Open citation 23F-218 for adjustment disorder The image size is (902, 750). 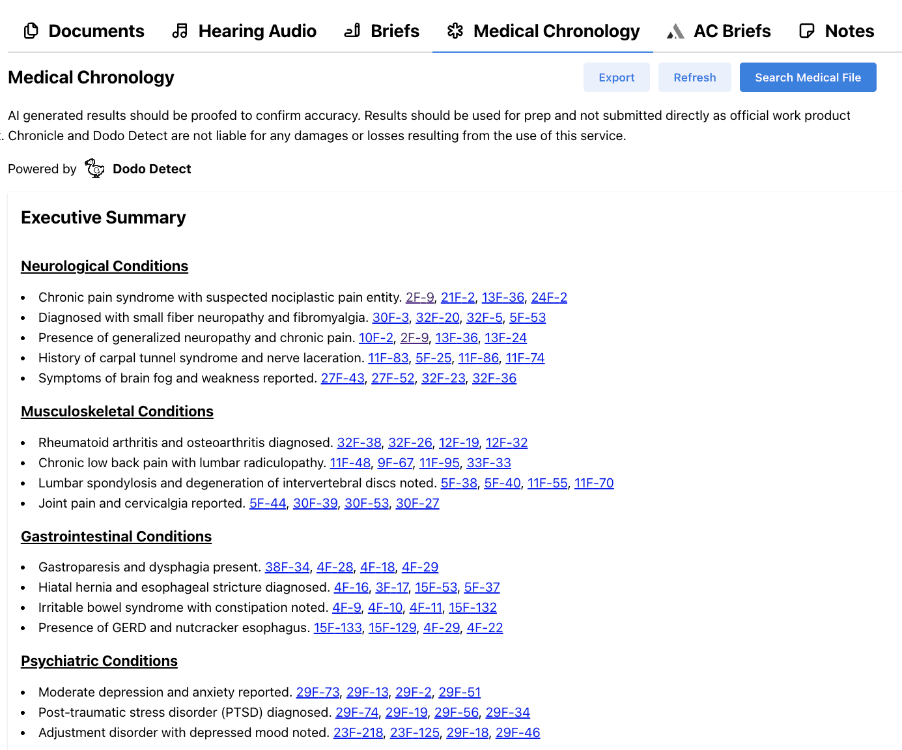[x=358, y=732]
